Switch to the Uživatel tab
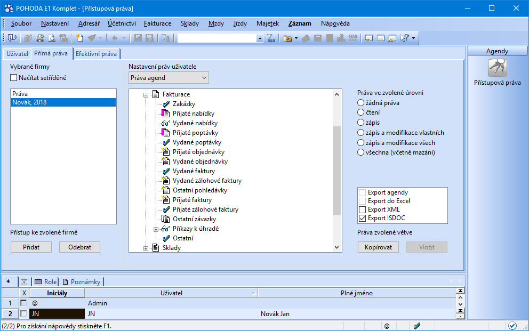 point(17,54)
